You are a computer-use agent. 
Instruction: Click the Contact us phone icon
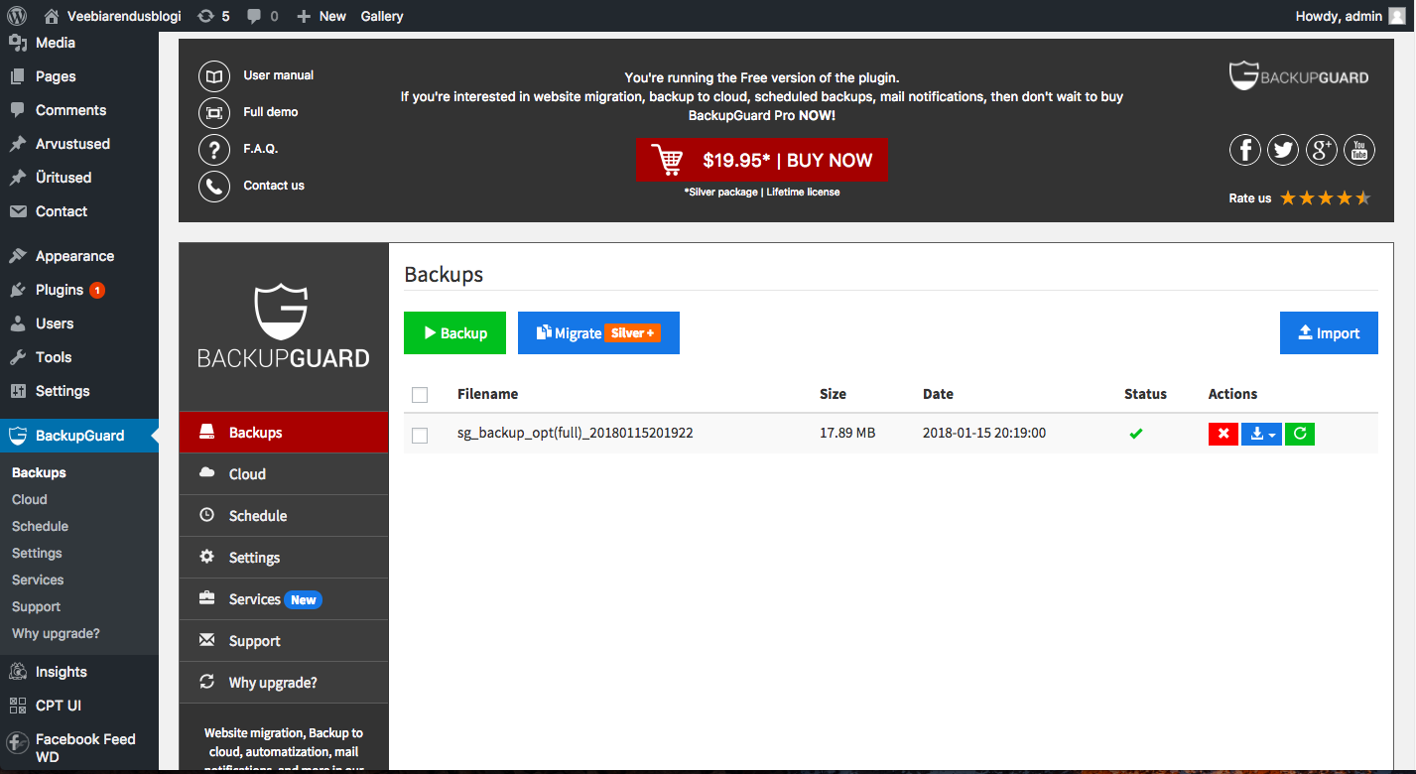click(214, 186)
